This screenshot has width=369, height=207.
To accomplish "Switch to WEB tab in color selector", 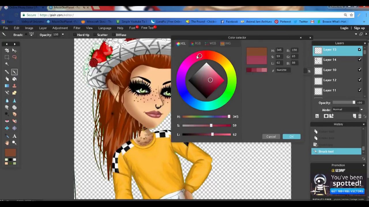I will tap(210, 43).
